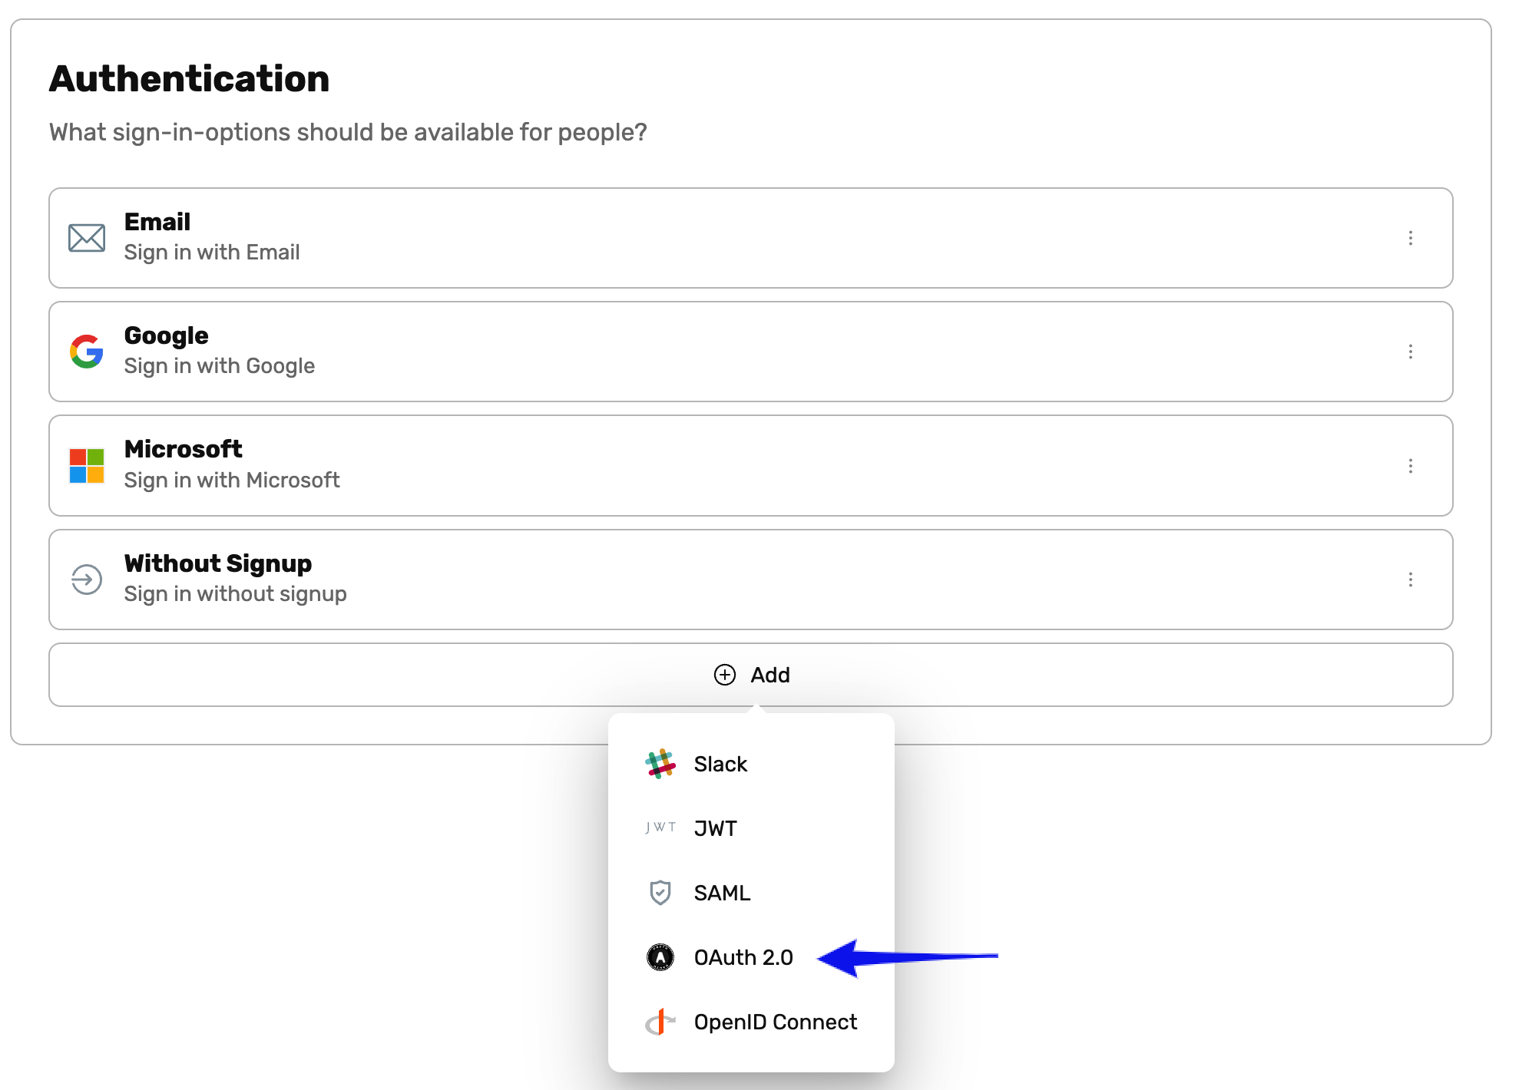The width and height of the screenshot is (1519, 1090).
Task: Click the OpenID Connect logo icon
Action: pos(660,1022)
